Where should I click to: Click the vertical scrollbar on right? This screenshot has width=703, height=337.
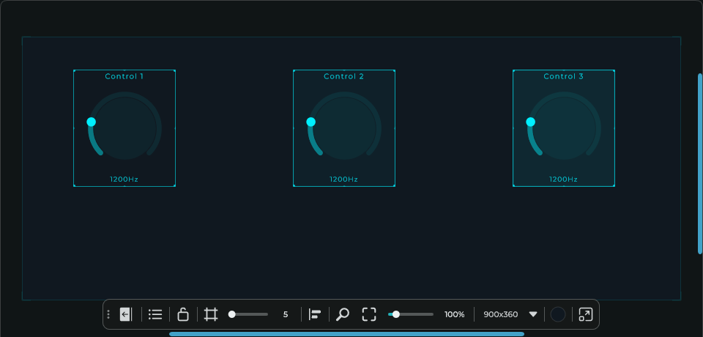tap(700, 163)
